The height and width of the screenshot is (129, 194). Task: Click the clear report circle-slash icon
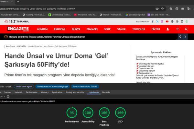pyautogui.click(x=8, y=96)
